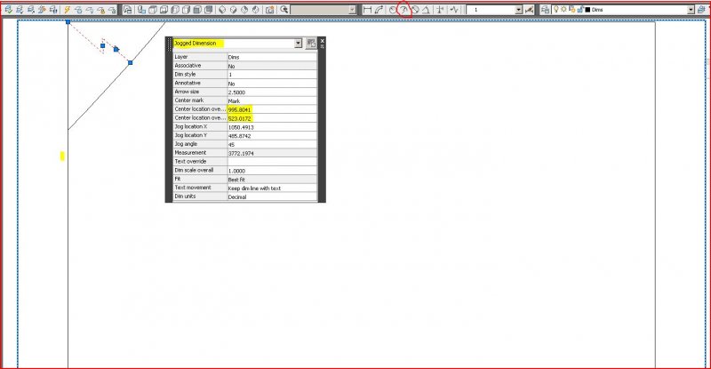Click the Create Camera icon
Image resolution: width=711 pixels, height=369 pixels.
270,10
